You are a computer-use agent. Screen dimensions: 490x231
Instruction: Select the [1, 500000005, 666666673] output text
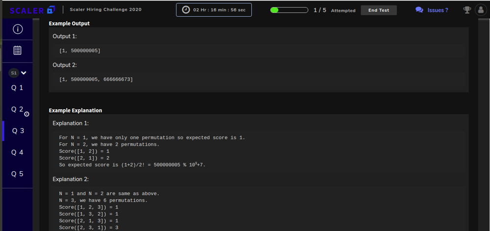pos(96,80)
